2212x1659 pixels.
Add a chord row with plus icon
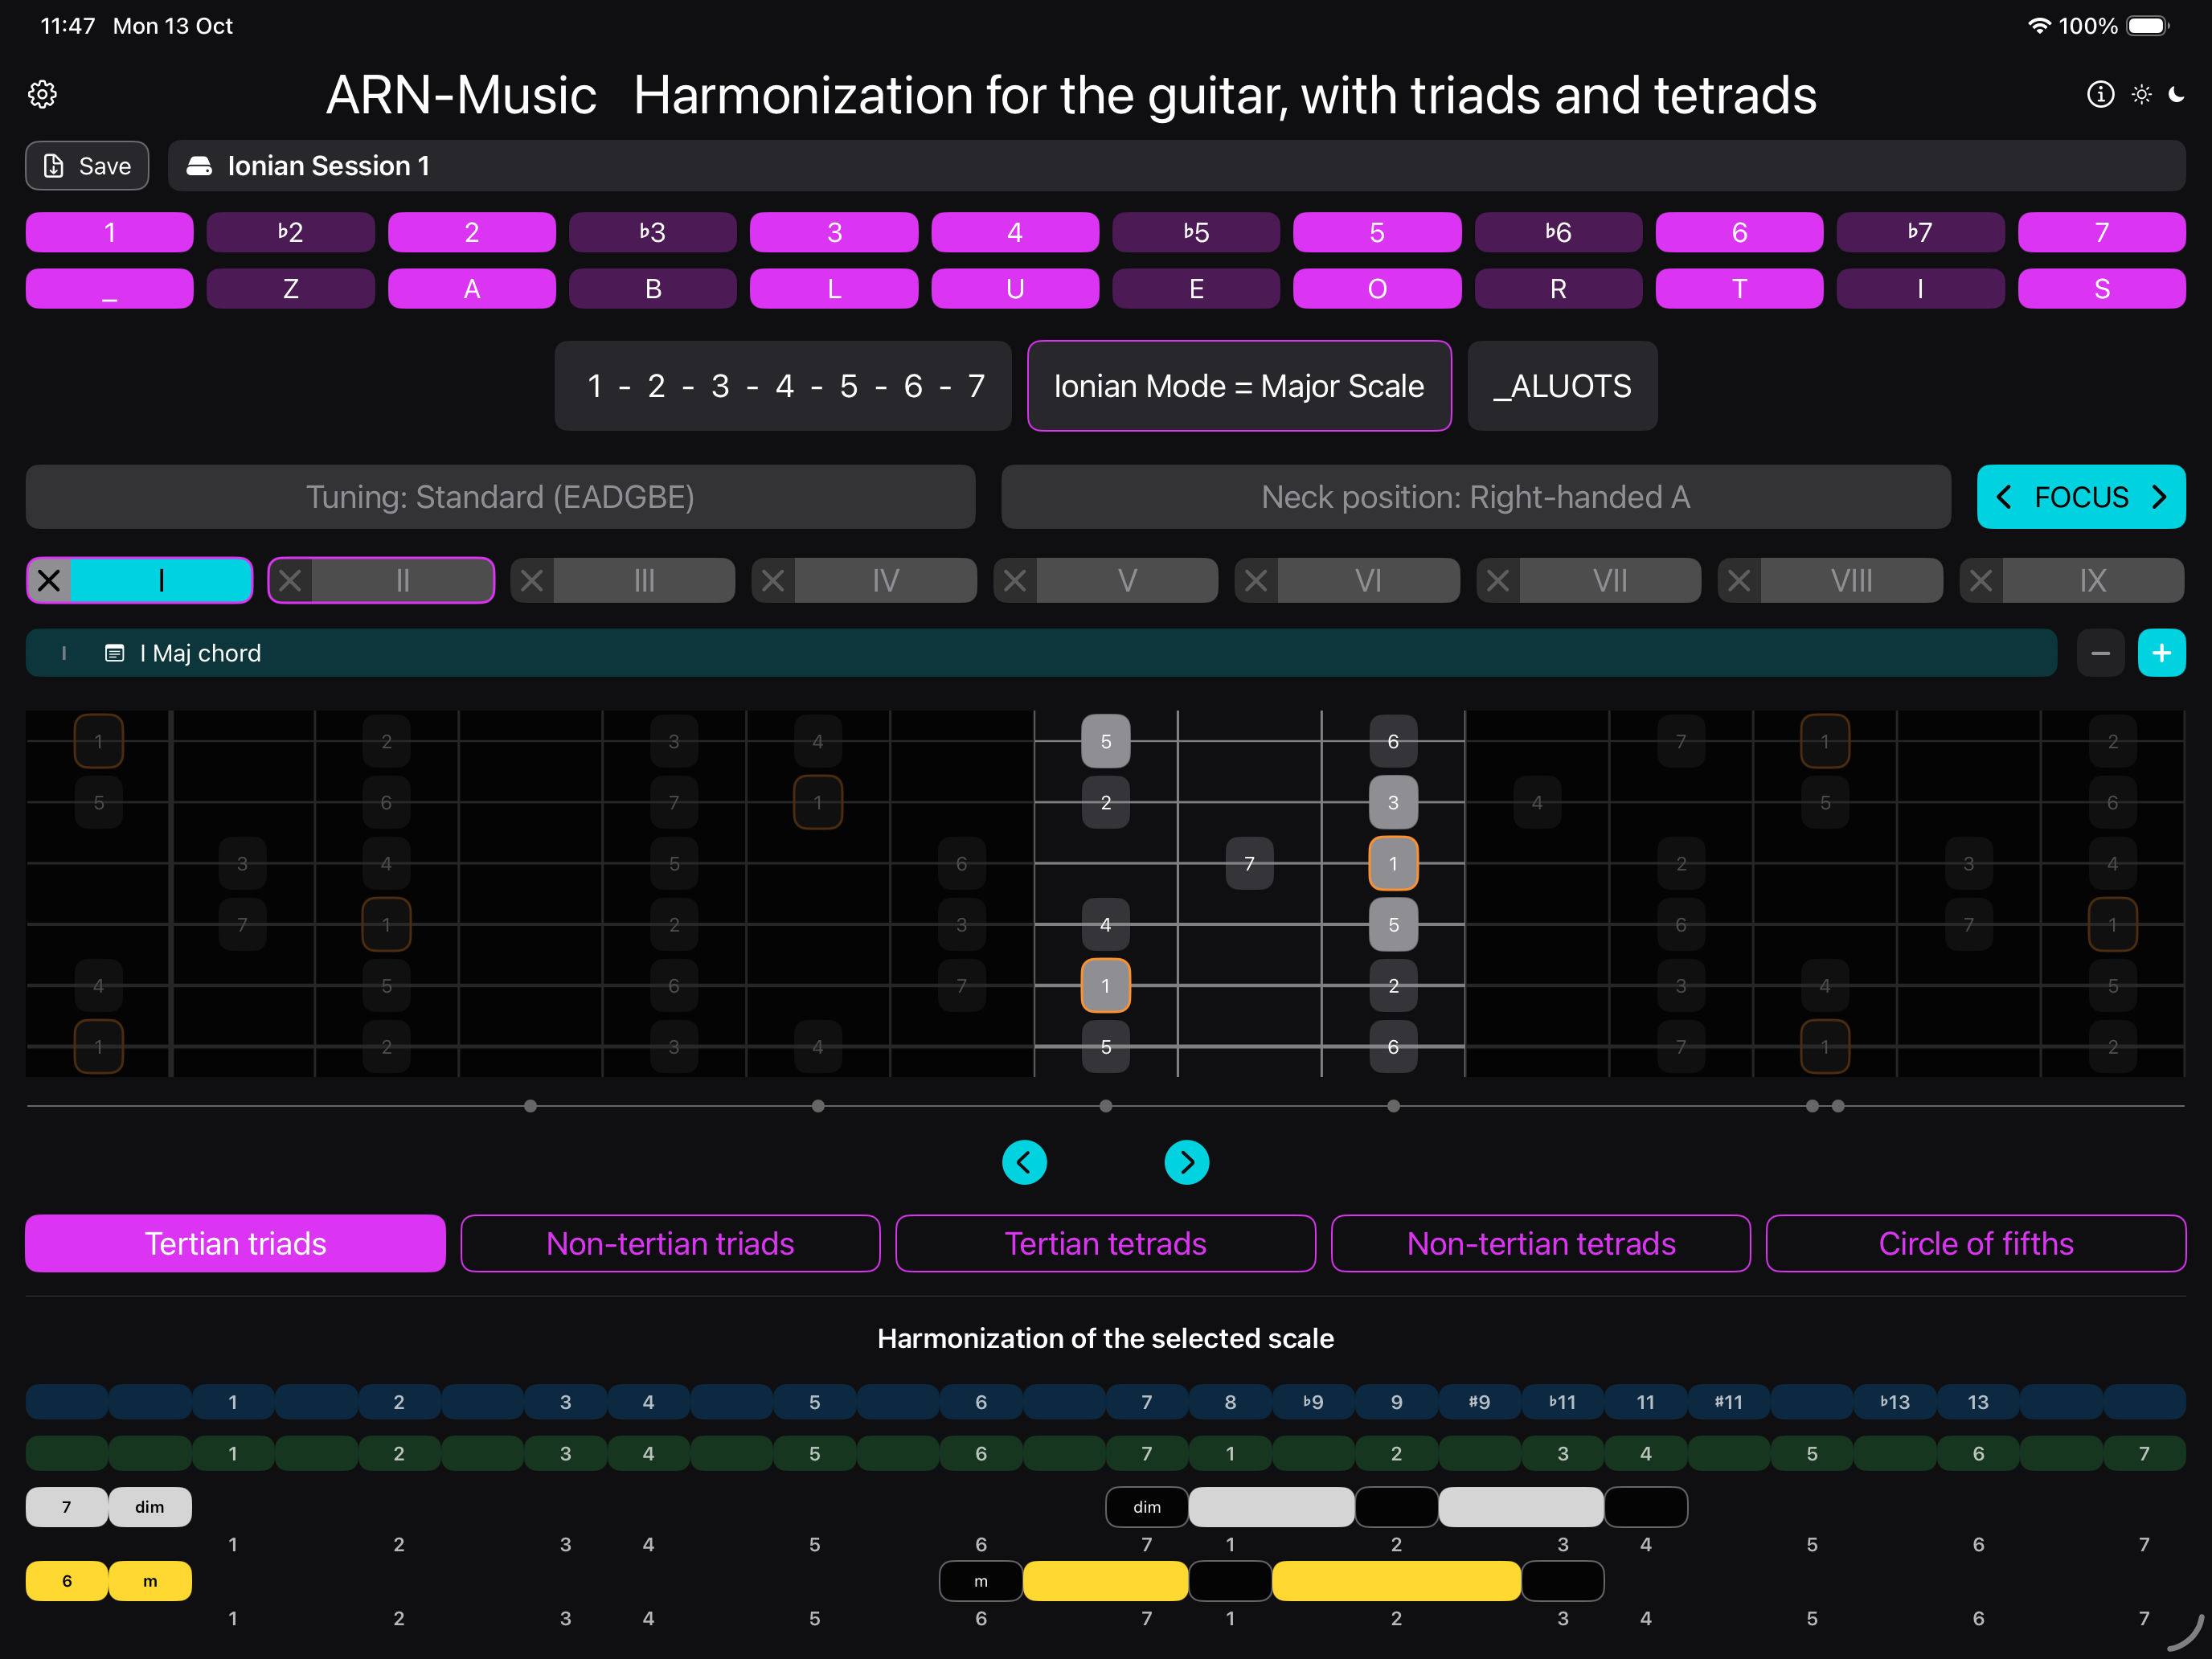2161,653
